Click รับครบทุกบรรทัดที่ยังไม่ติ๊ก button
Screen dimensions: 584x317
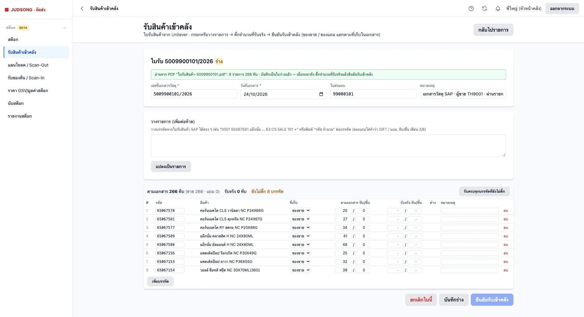point(484,191)
